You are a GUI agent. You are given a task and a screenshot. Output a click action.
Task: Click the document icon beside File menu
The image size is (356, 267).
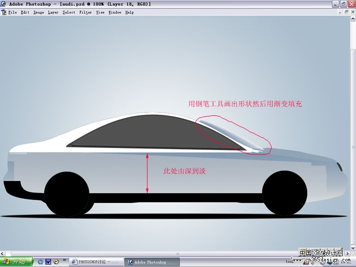(x=4, y=12)
